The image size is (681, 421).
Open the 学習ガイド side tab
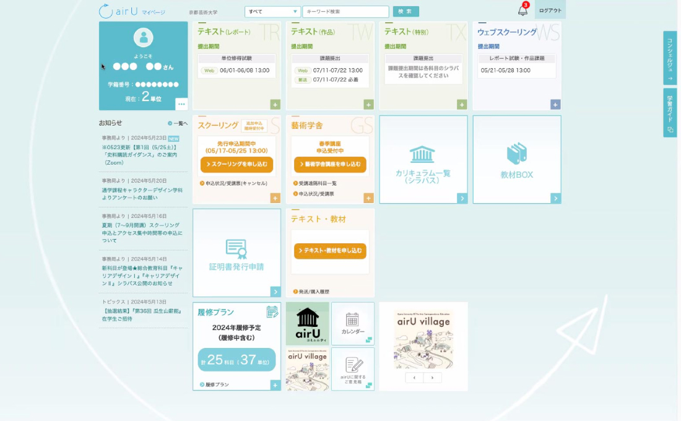click(670, 113)
